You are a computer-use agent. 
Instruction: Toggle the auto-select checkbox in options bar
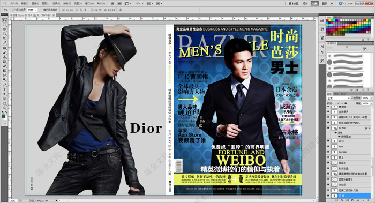pos(14,10)
